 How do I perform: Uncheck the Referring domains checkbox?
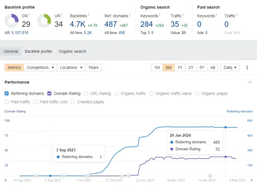[7, 93]
